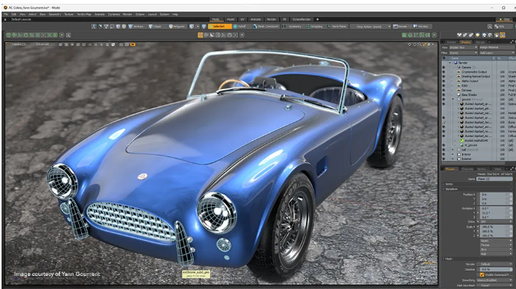The width and height of the screenshot is (516, 289).
Task: Open the File menu
Action: tap(6, 15)
